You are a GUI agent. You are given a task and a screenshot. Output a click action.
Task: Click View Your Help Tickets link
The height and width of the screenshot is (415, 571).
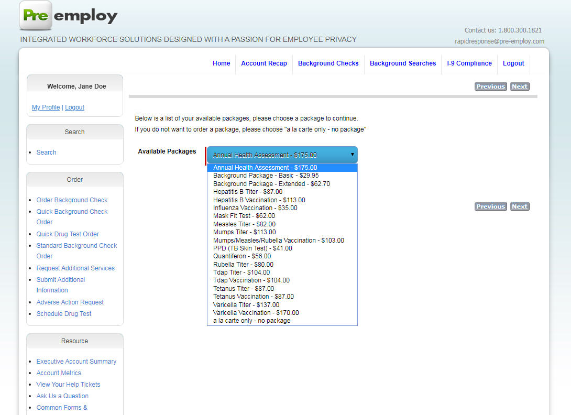(x=68, y=385)
